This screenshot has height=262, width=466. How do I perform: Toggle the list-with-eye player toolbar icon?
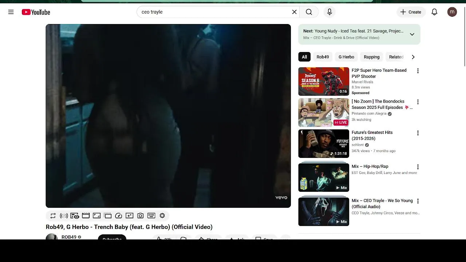[75, 216]
